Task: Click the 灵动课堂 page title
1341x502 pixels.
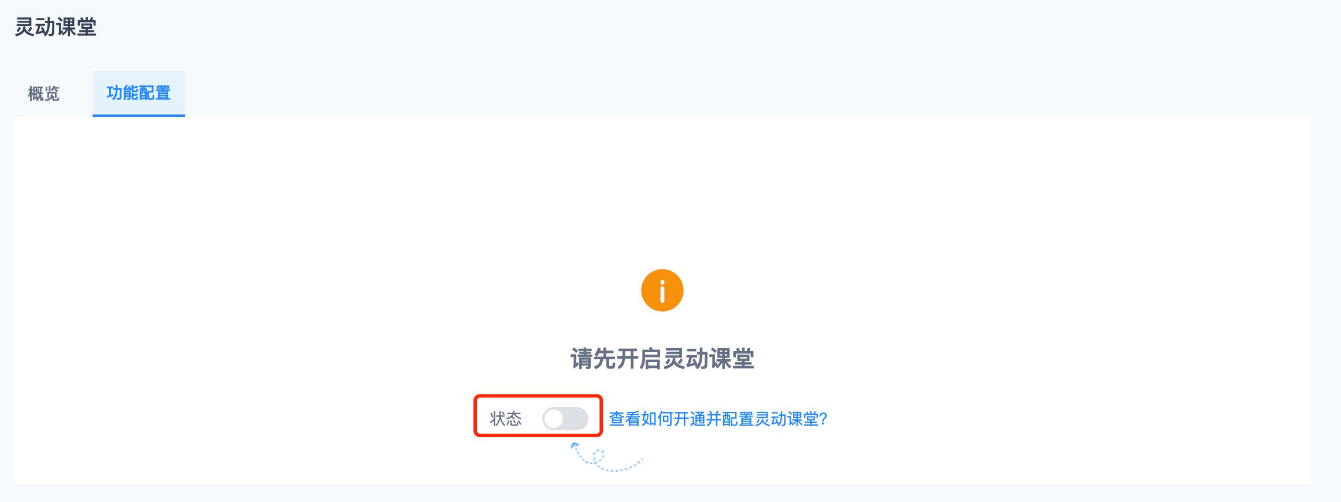Action: click(x=55, y=27)
